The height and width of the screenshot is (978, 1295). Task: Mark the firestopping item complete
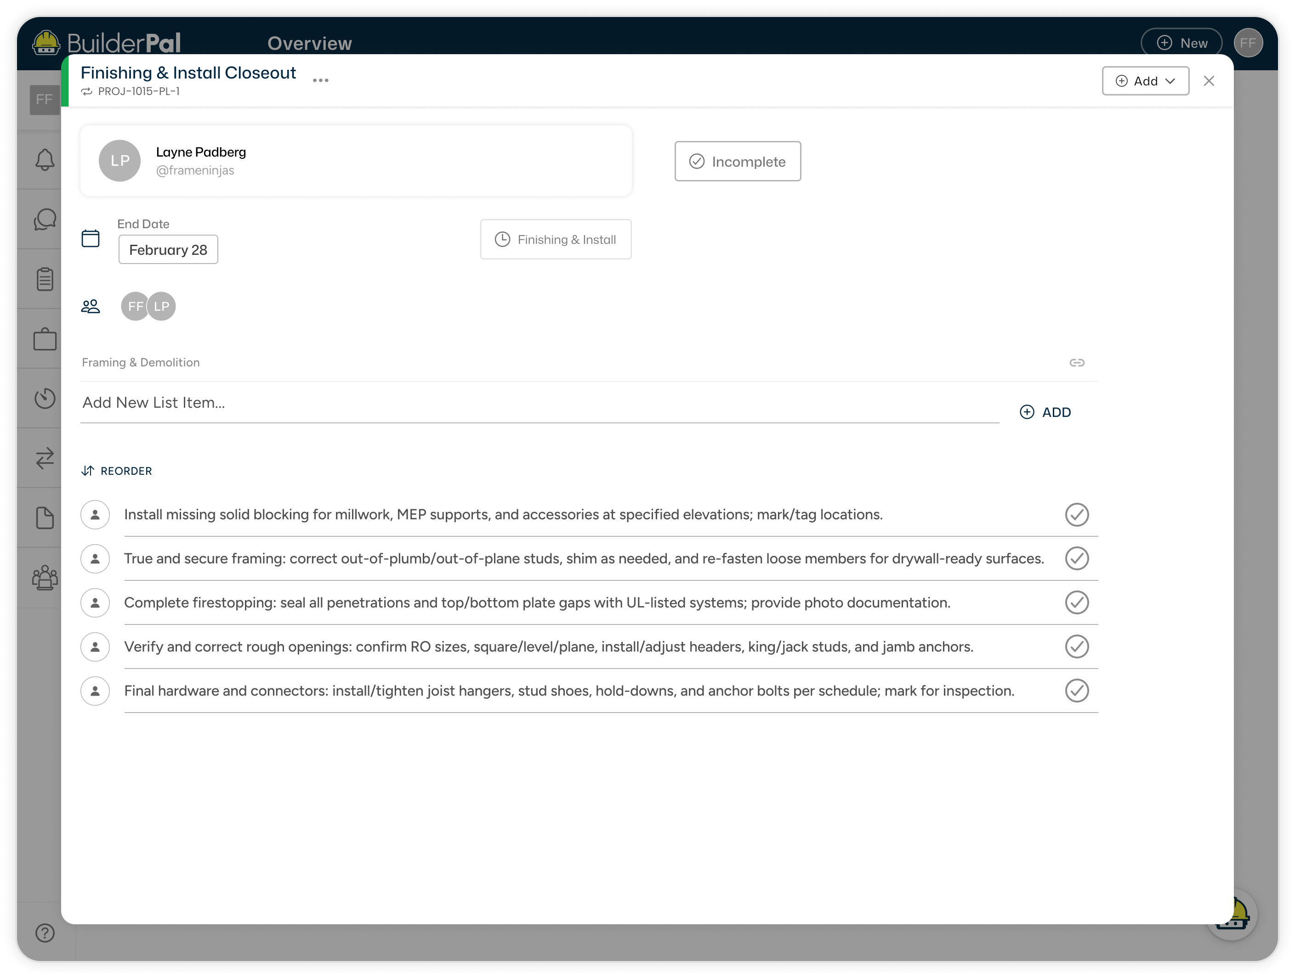pos(1077,602)
